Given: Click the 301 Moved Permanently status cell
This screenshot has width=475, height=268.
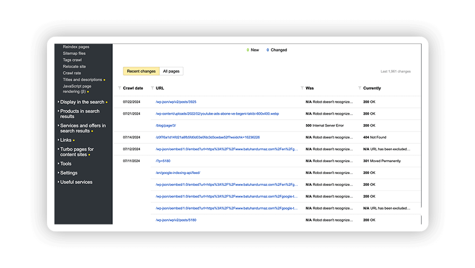Looking at the screenshot, I should [x=381, y=161].
